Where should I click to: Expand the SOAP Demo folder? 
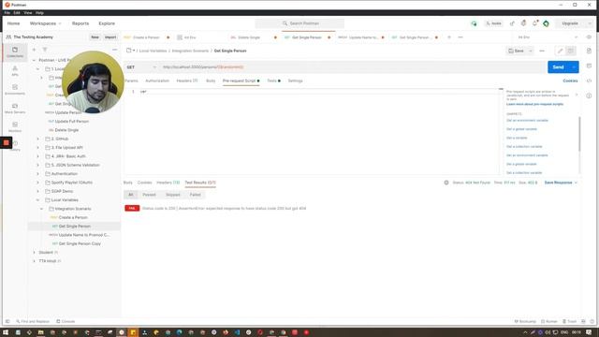coord(37,191)
